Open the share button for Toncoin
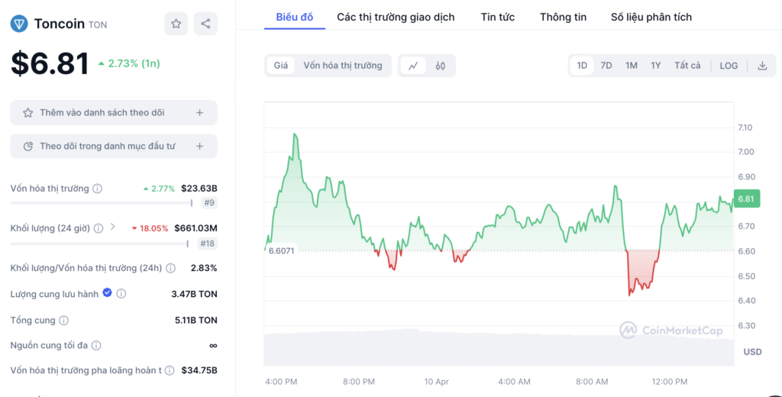Image resolution: width=782 pixels, height=397 pixels. coord(205,24)
